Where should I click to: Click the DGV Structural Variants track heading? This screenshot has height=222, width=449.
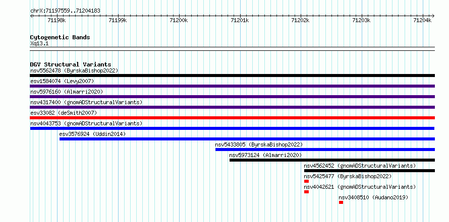point(71,64)
